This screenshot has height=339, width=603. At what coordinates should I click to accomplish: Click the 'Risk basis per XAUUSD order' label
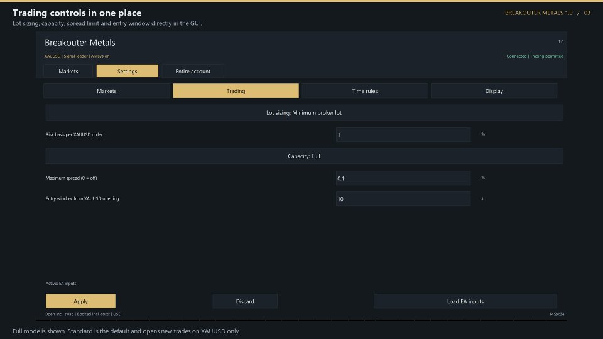[74, 134]
